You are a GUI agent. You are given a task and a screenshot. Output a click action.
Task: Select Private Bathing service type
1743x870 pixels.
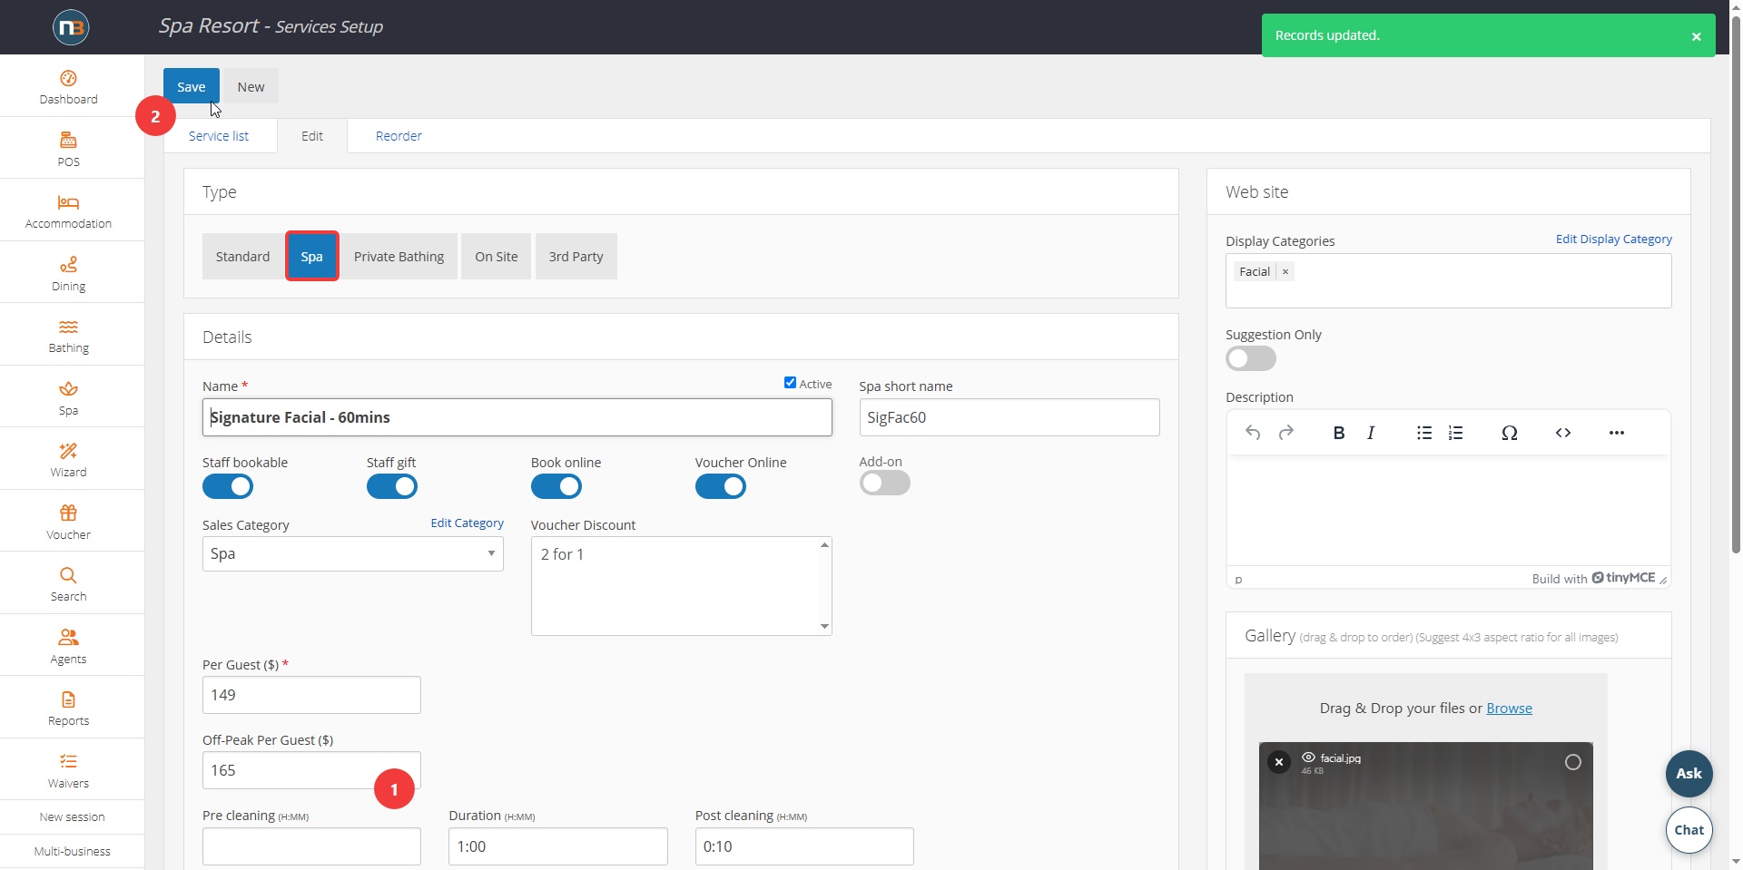pyautogui.click(x=399, y=257)
